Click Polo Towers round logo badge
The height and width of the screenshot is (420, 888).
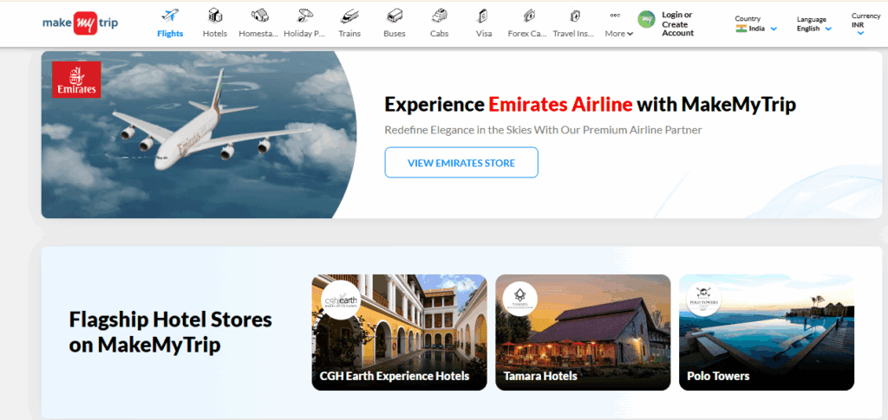click(x=704, y=299)
